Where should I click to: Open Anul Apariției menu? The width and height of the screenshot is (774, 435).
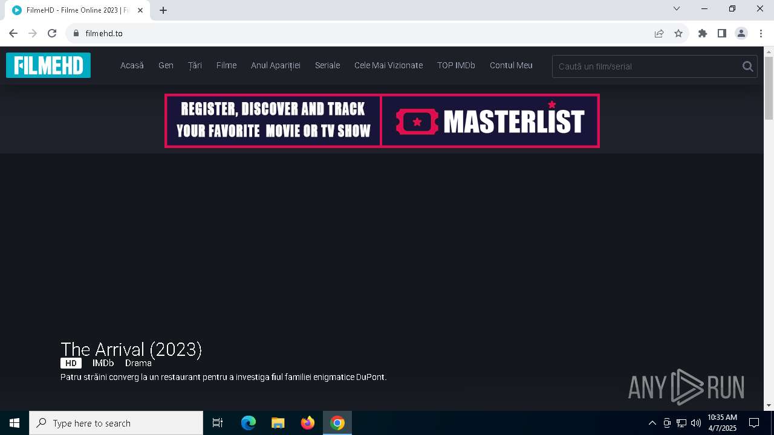[276, 65]
